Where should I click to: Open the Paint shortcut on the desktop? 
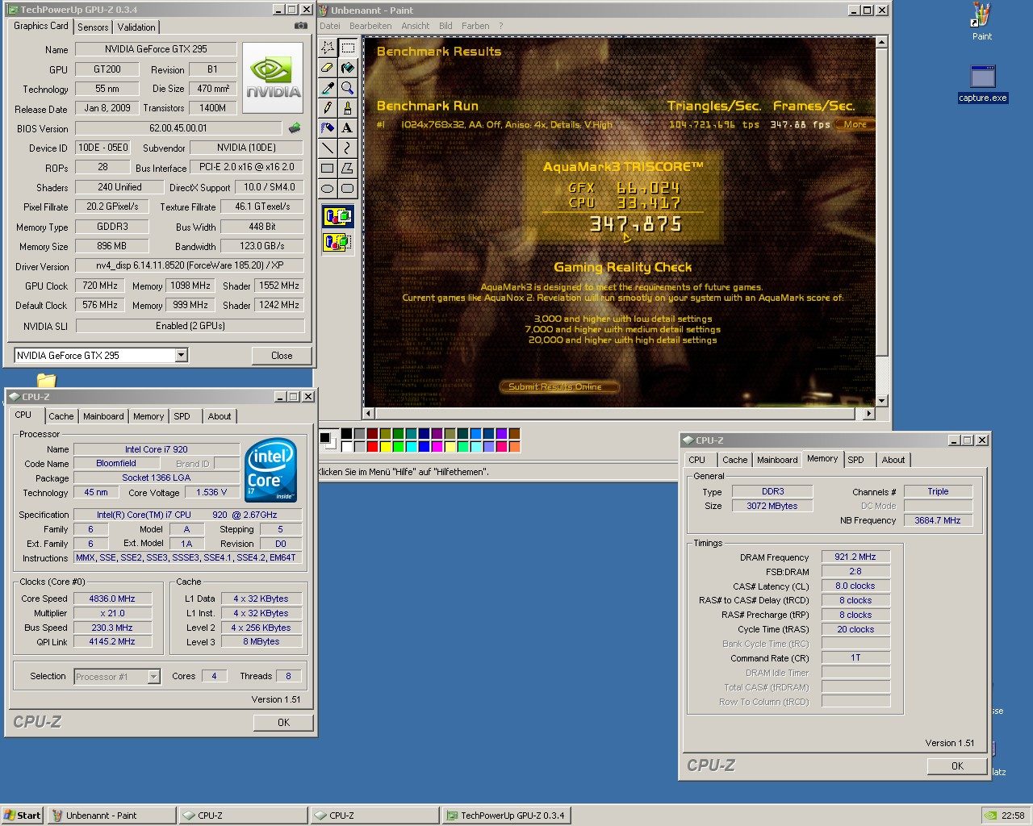coord(981,23)
